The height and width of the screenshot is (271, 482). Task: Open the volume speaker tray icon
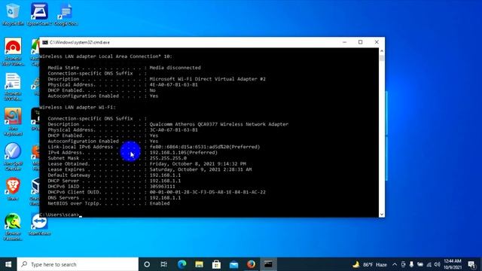[437, 264]
